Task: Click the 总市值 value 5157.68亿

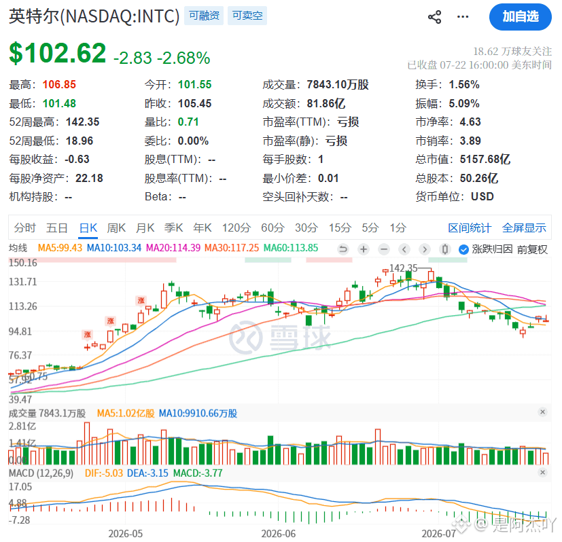Action: click(x=485, y=159)
